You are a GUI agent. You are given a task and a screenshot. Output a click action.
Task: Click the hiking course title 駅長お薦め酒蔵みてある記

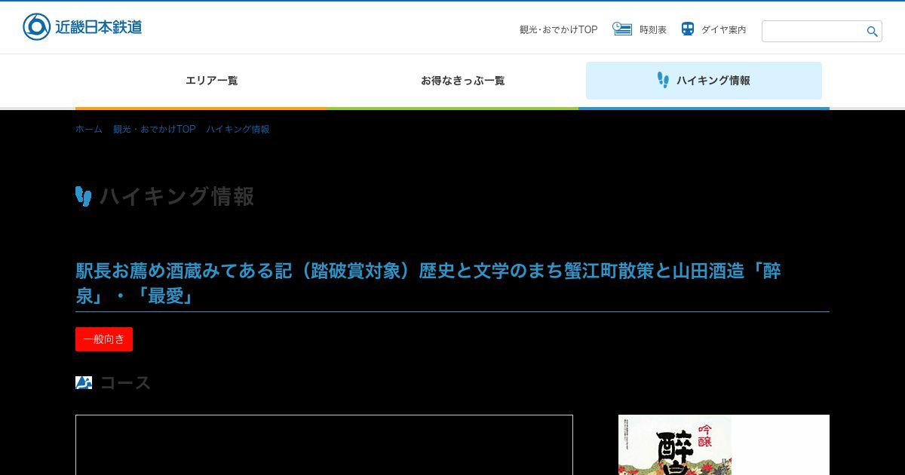pyautogui.click(x=428, y=283)
